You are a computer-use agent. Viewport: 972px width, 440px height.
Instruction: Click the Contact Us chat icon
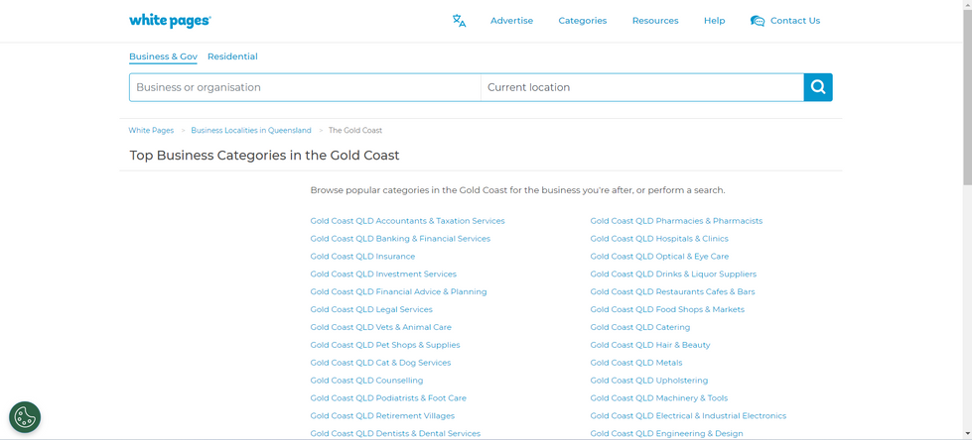(757, 21)
